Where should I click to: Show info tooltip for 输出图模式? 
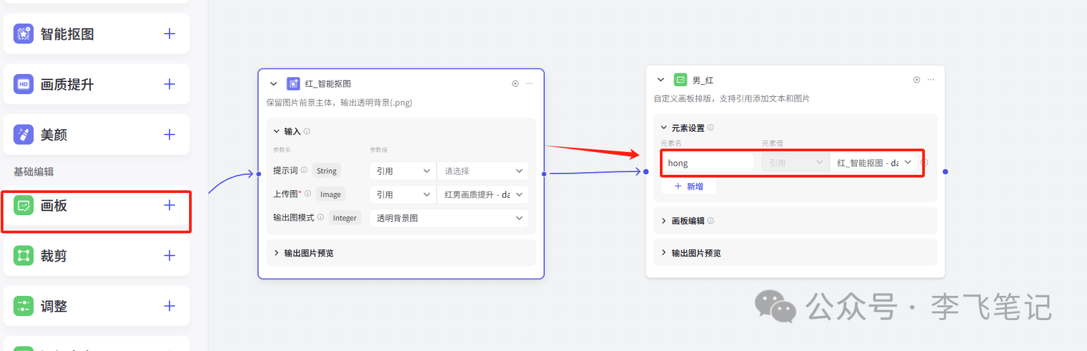(x=320, y=217)
